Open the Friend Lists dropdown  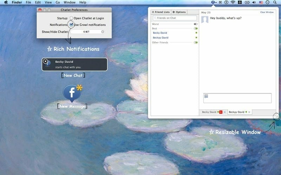[161, 12]
